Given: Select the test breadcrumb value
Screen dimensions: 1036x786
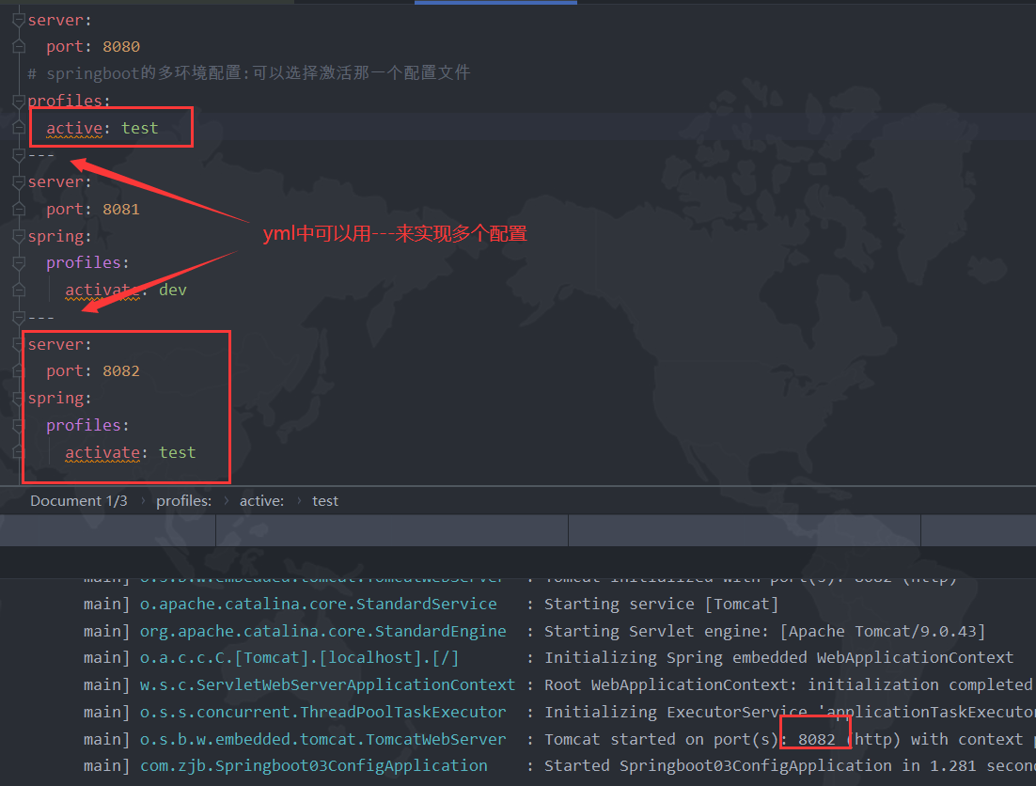Looking at the screenshot, I should pos(324,500).
